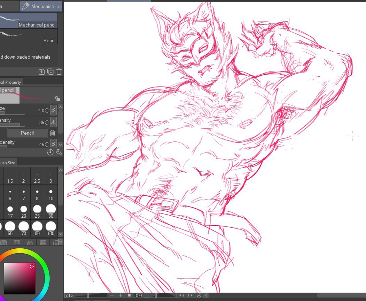Switch to the Brush Size tab
The width and height of the screenshot is (366, 301).
pyautogui.click(x=8, y=163)
